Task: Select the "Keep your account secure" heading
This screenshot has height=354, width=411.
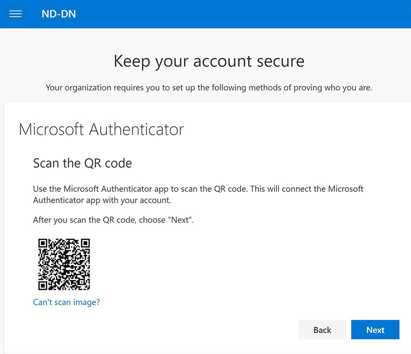Action: tap(209, 61)
